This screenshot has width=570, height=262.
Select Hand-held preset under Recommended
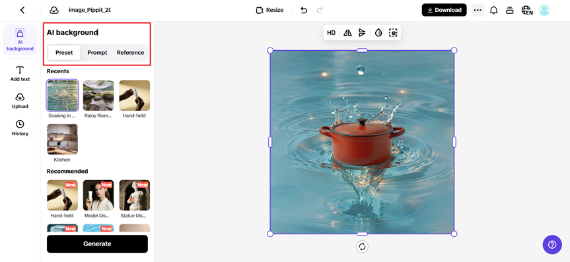click(x=62, y=195)
